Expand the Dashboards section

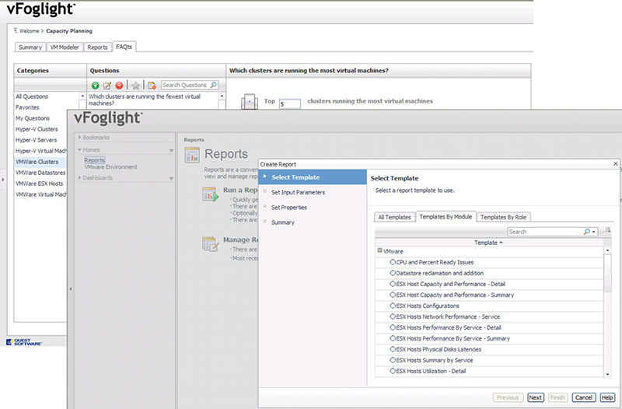pos(79,178)
